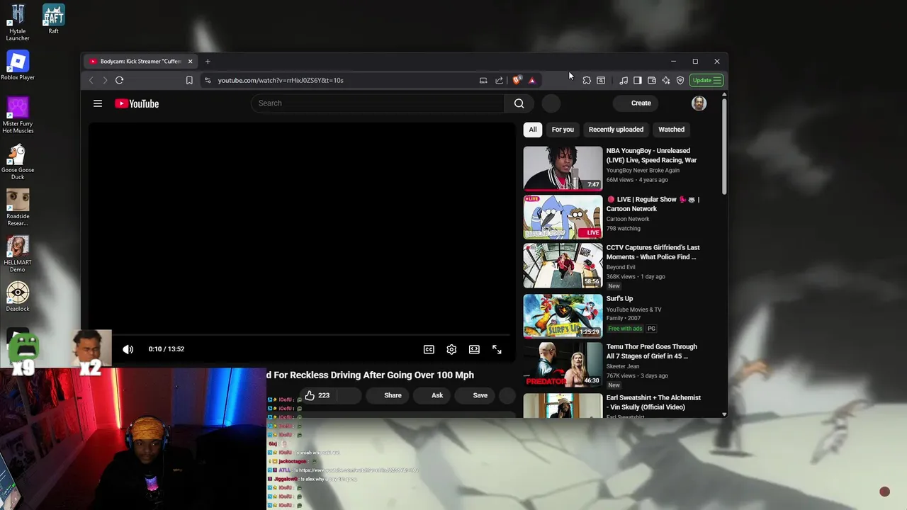Select the Recently uploaded filter chip
Viewport: 907px width, 510px height.
[616, 130]
